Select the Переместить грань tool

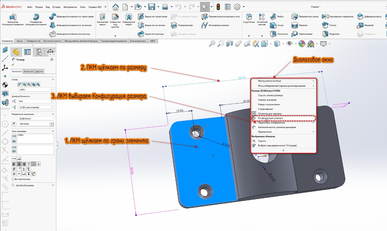point(305,17)
